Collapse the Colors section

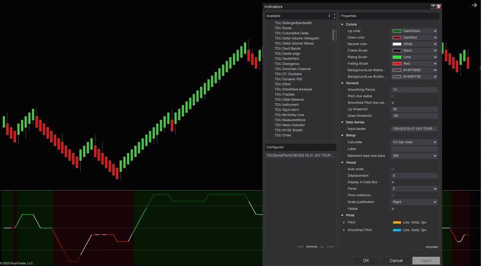[342, 24]
